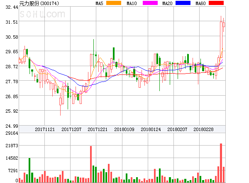Click the 31.51 price axis label
The image size is (249, 183).
click(x=12, y=22)
